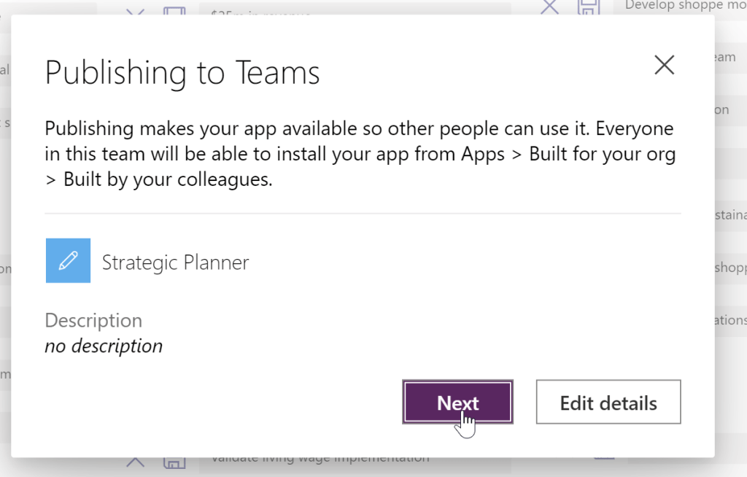Viewport: 747px width, 477px height.
Task: Click save icon beside validate living wage
Action: pos(174,463)
